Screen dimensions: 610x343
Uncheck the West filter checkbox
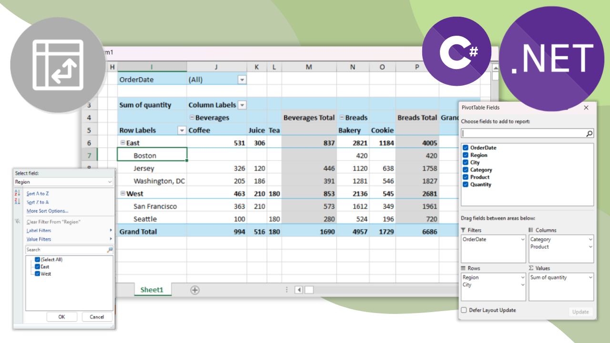tap(37, 274)
